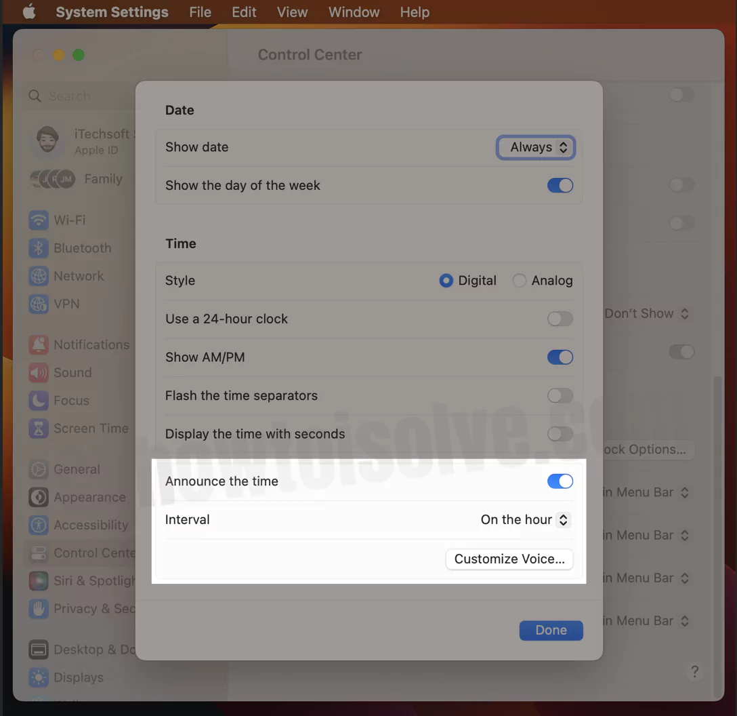
Task: Select the Sound speaker icon
Action: click(39, 373)
